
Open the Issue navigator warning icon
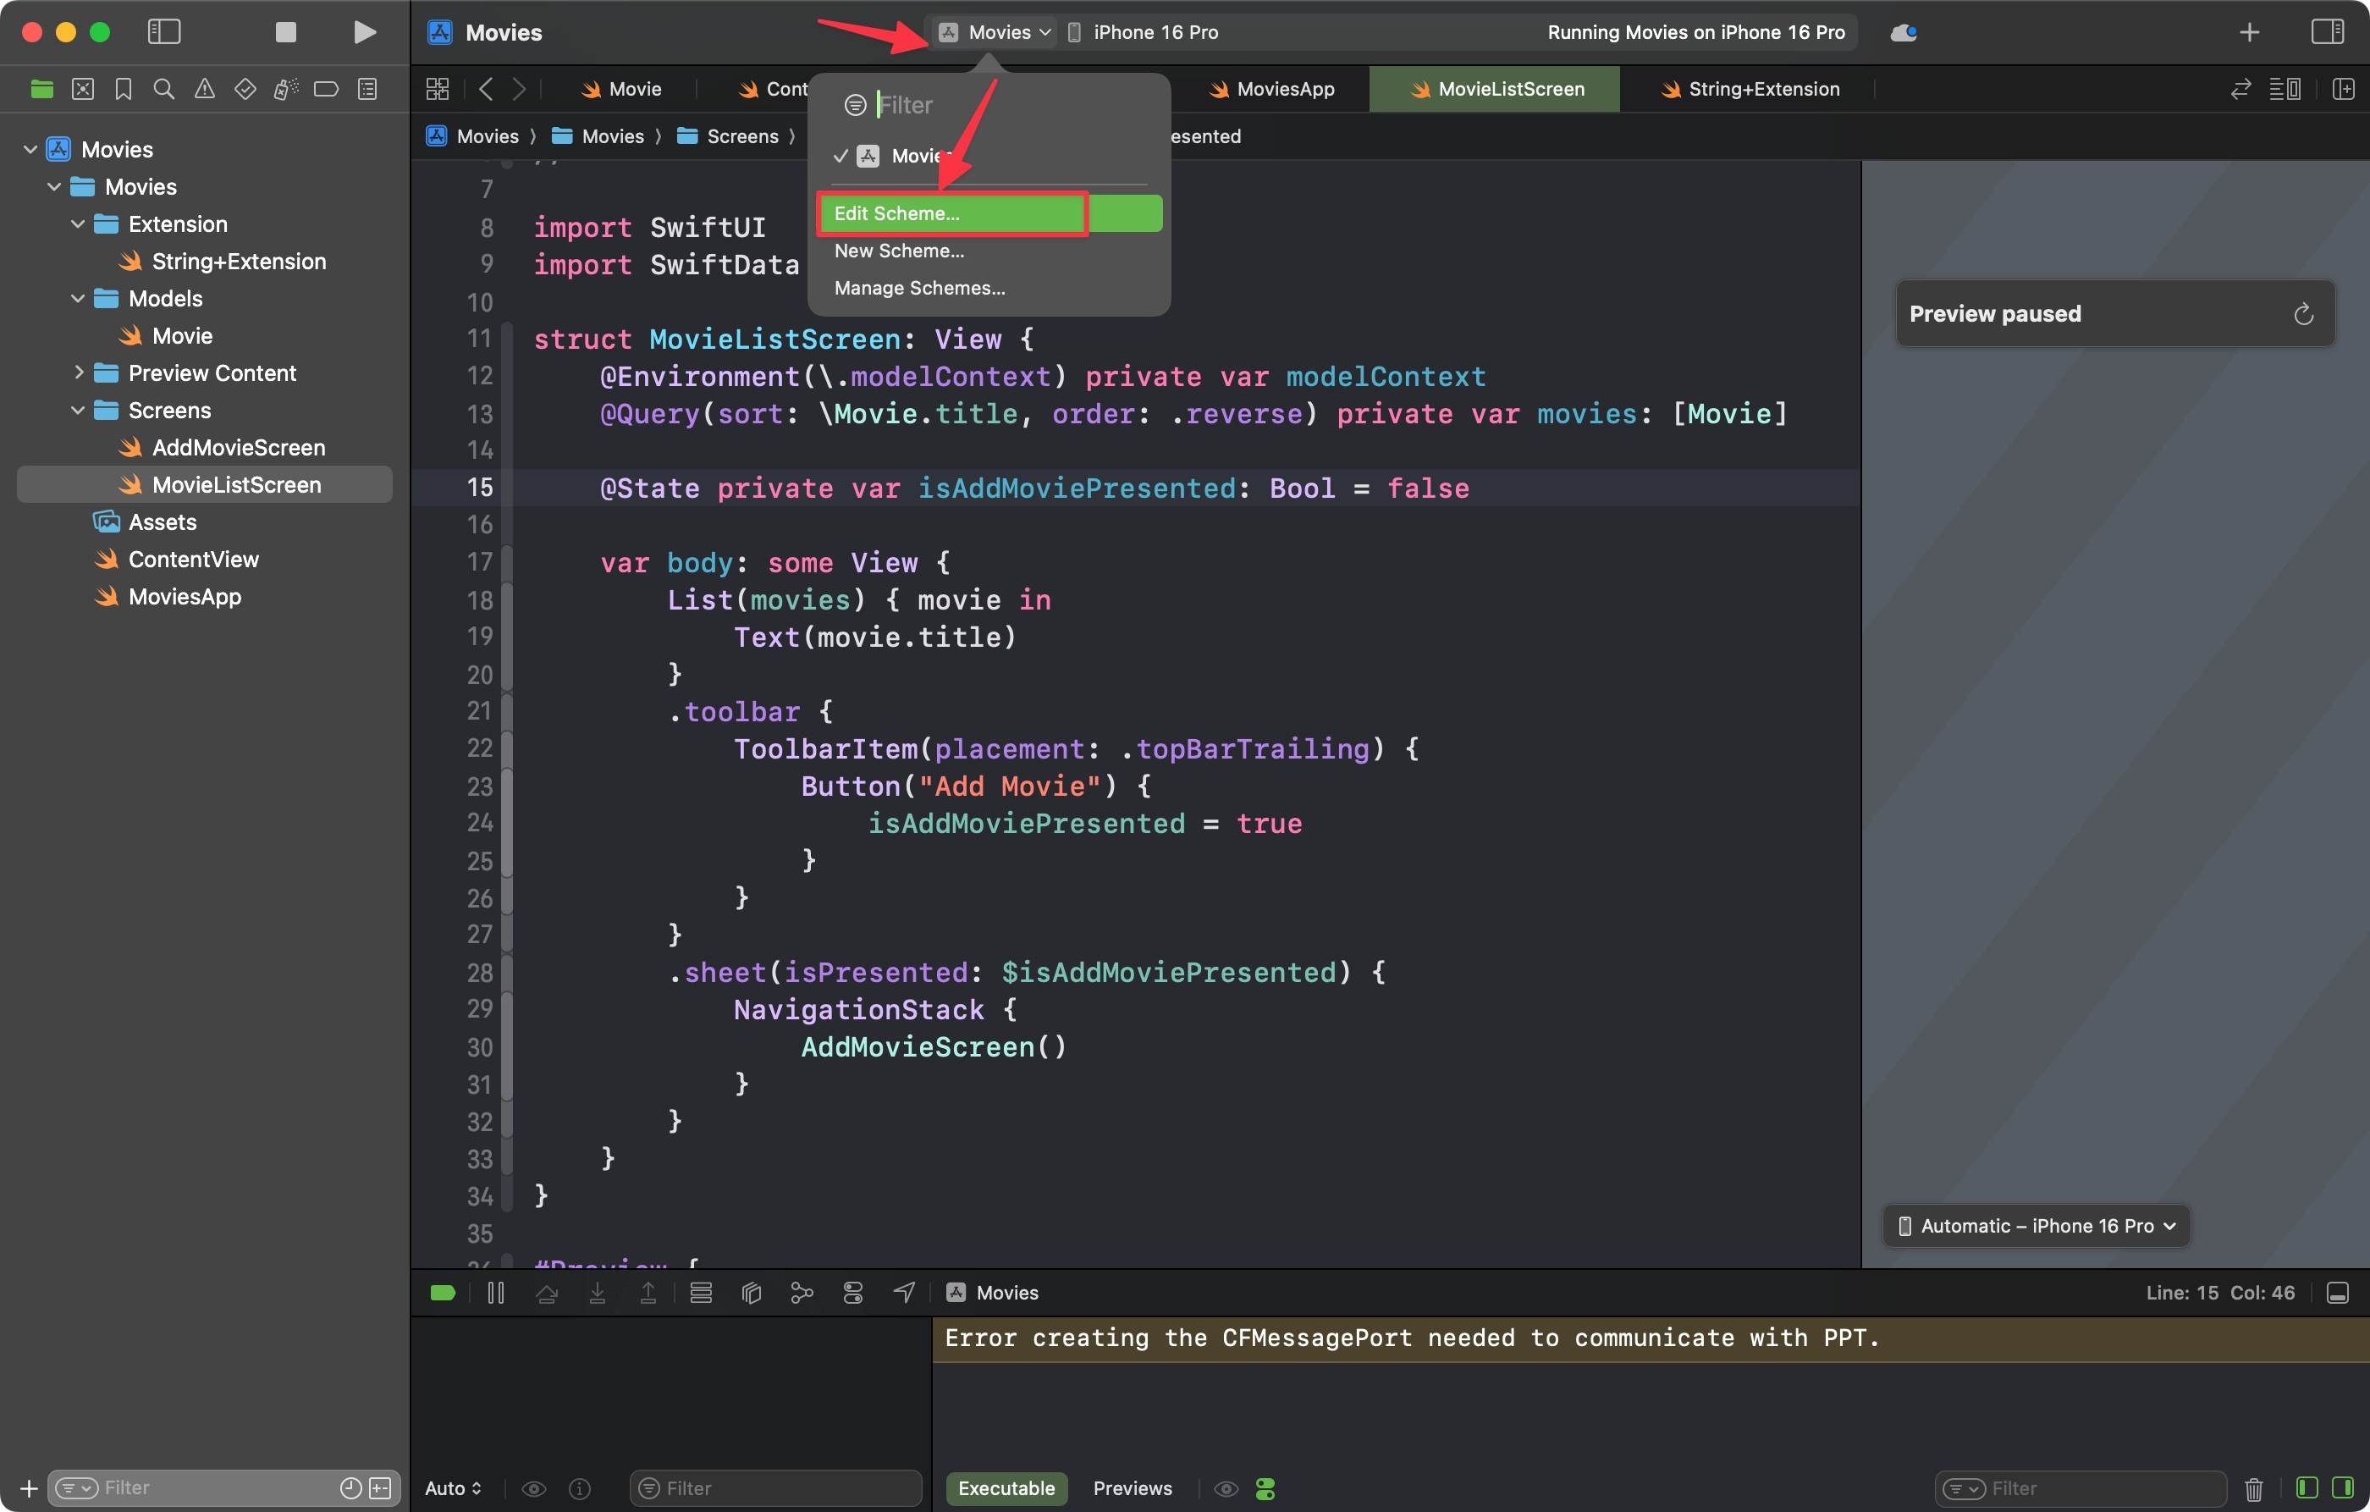205,90
